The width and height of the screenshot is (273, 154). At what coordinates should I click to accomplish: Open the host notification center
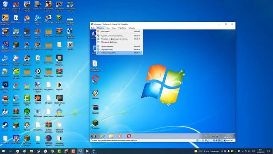coord(268,151)
